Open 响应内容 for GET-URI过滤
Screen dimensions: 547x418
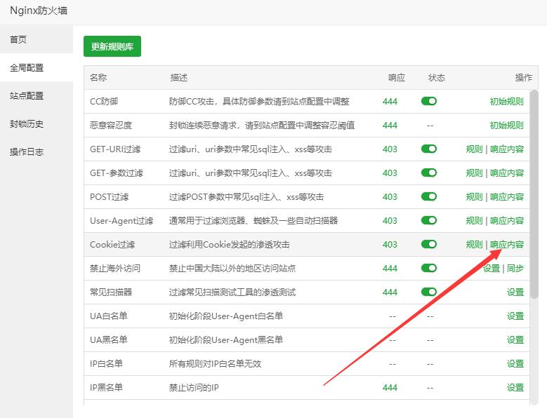(x=507, y=149)
